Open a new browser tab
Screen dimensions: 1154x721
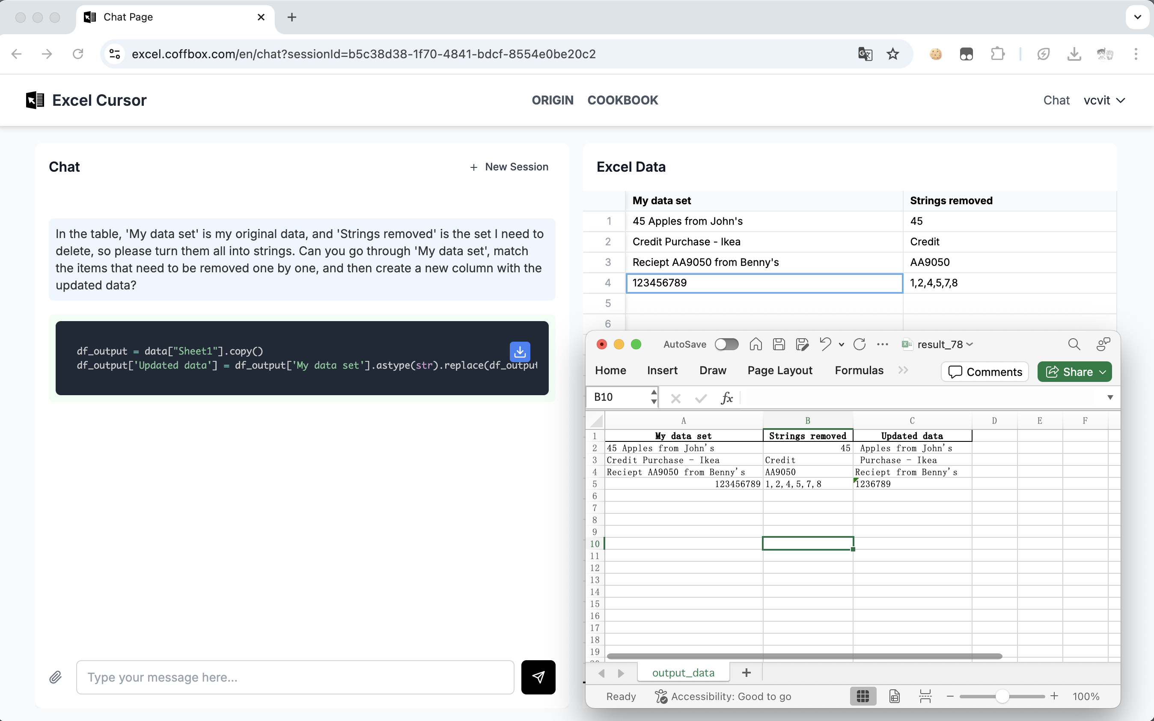point(292,17)
